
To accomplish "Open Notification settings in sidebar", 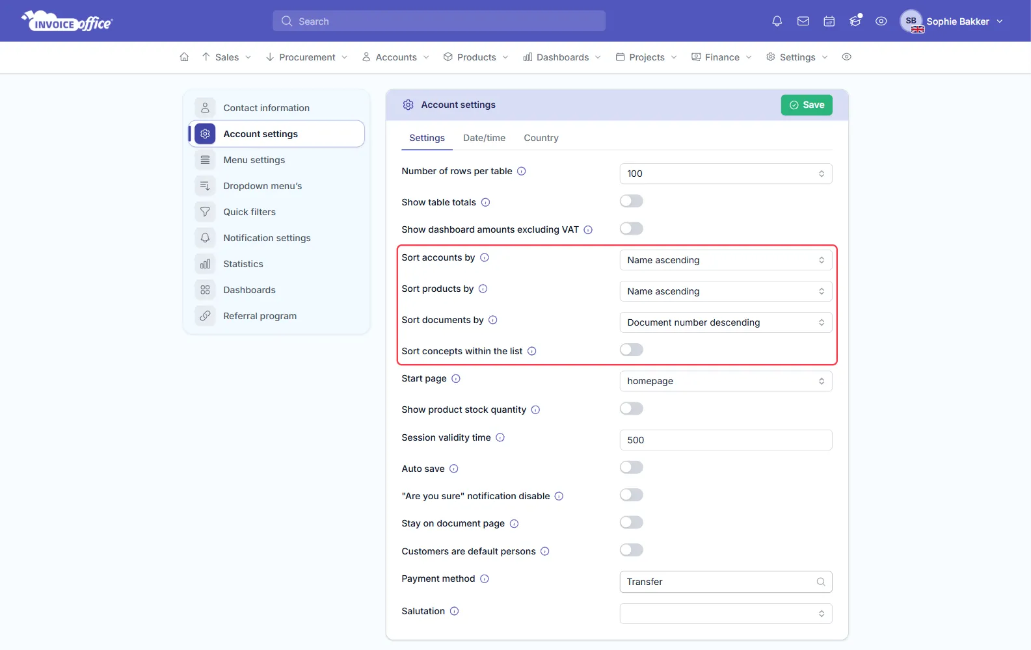I will [x=276, y=238].
